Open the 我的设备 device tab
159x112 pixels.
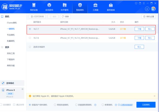click(34, 7)
